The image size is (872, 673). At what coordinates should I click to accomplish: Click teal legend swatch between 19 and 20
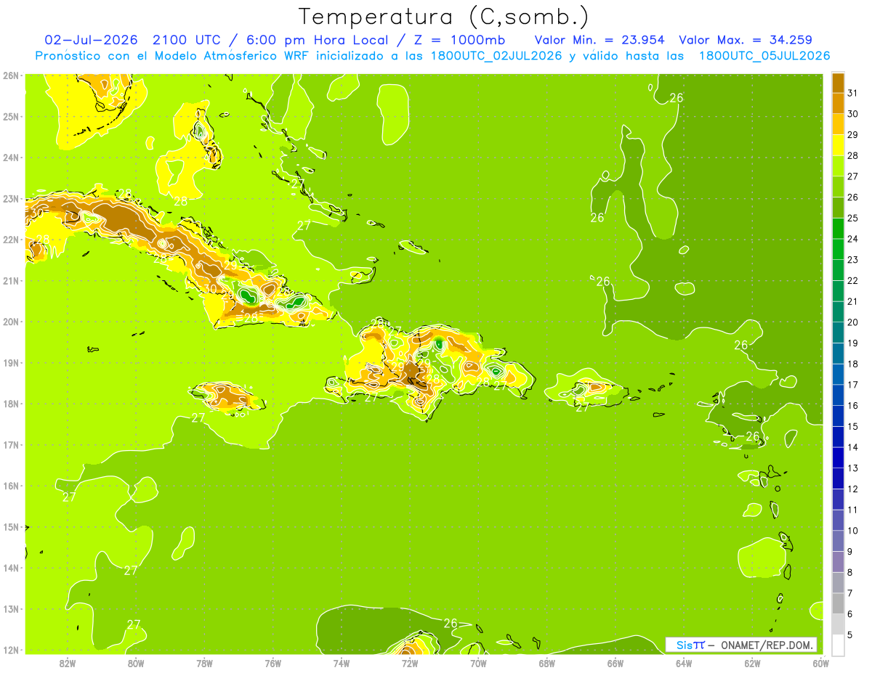838,333
